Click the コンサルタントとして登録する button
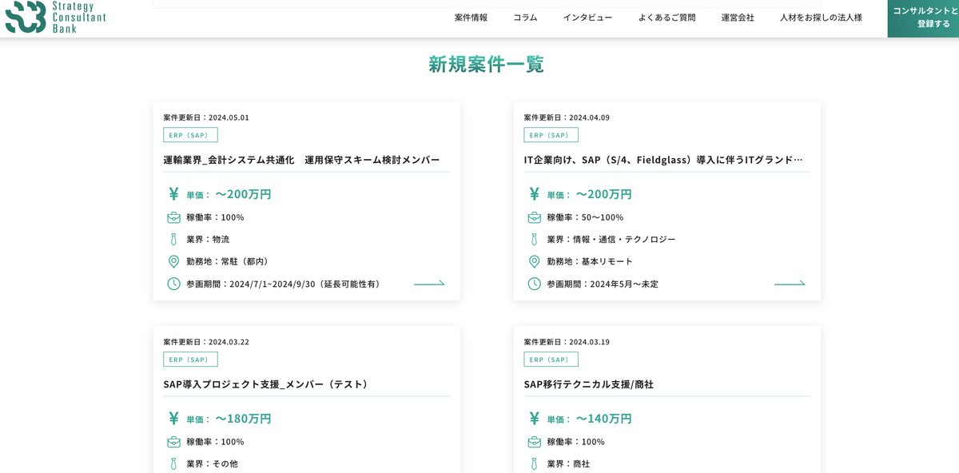This screenshot has width=959, height=473. (x=923, y=18)
